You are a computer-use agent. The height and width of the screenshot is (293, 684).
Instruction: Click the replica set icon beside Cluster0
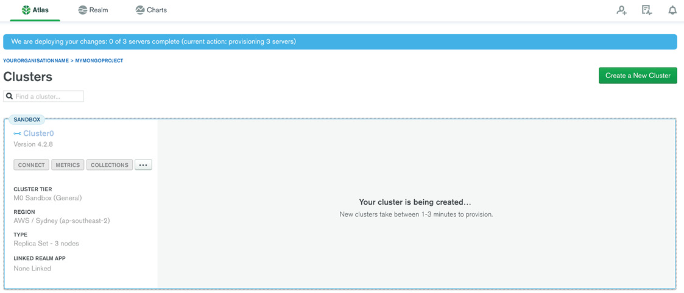(x=18, y=133)
